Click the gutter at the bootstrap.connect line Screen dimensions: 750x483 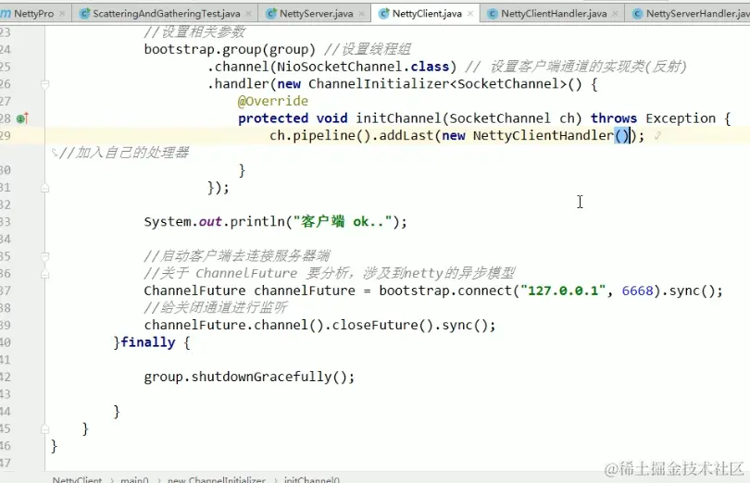tap(22, 291)
